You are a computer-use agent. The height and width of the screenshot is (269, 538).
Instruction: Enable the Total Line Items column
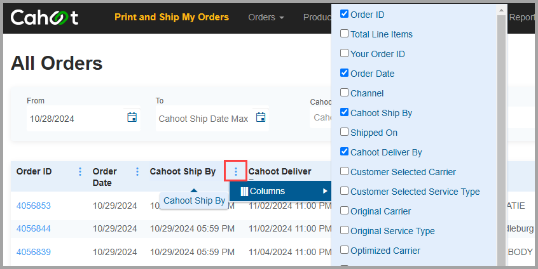344,34
